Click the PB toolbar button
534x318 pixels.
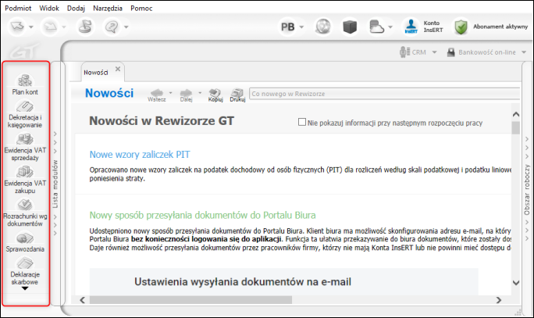pos(288,27)
